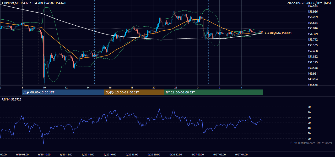335x157 pixels.
Task: Click the bottom date label 9/26 22:00
Action: pos(176,155)
